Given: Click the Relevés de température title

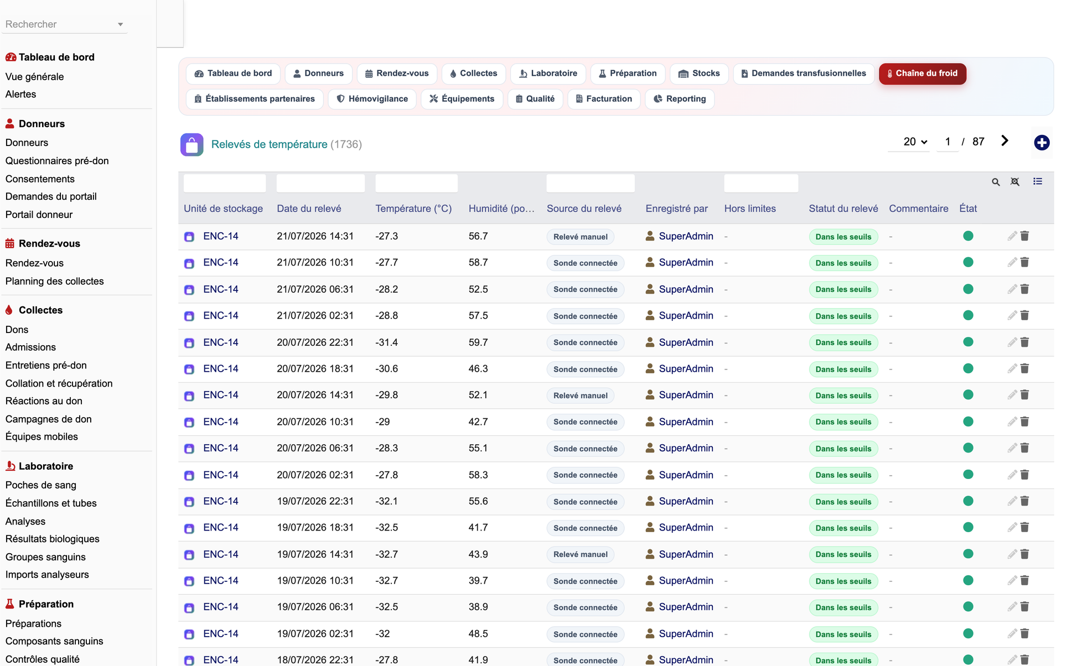Looking at the screenshot, I should [269, 144].
